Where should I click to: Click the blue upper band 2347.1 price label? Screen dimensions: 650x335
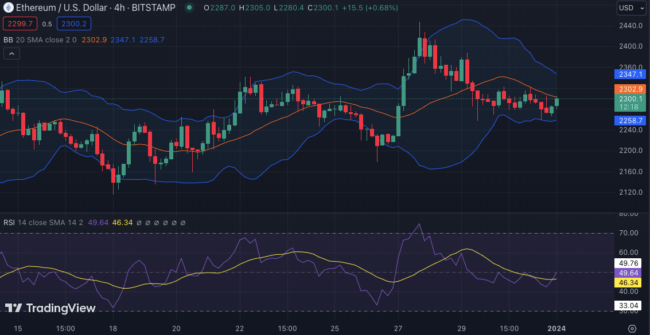coord(631,74)
